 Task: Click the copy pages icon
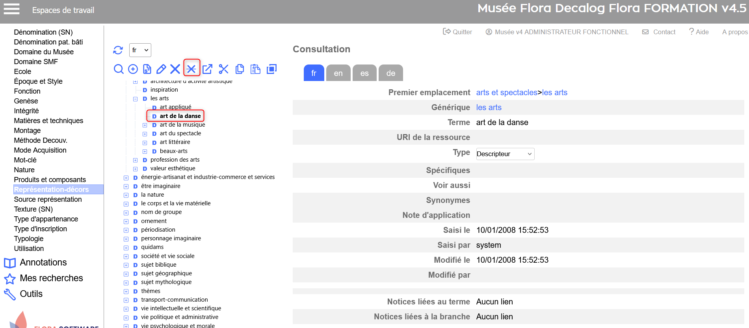[240, 69]
